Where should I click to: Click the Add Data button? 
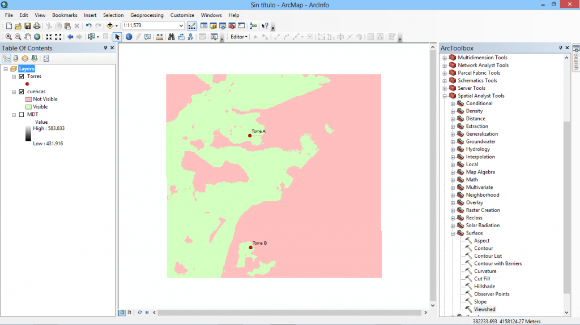109,26
